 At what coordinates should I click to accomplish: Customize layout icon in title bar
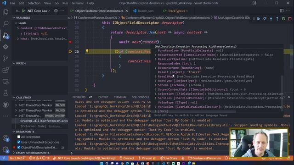point(254,3)
